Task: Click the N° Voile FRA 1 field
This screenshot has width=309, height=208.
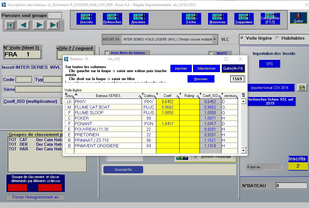Action: click(22, 54)
